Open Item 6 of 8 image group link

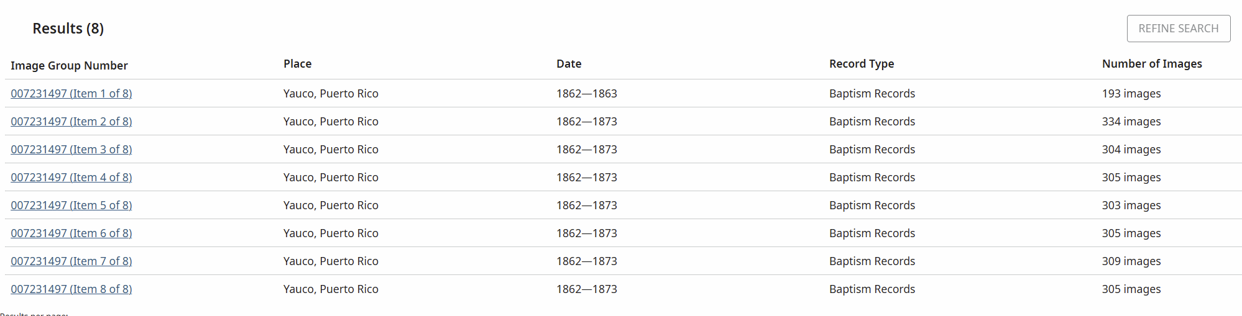coord(71,233)
